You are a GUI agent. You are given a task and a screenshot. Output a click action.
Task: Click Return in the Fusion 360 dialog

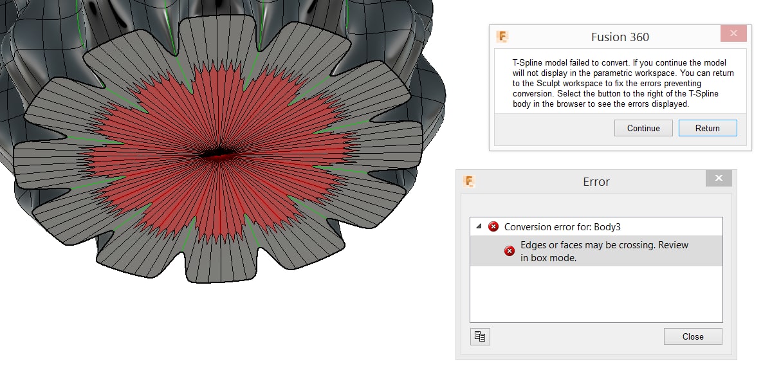click(x=708, y=128)
